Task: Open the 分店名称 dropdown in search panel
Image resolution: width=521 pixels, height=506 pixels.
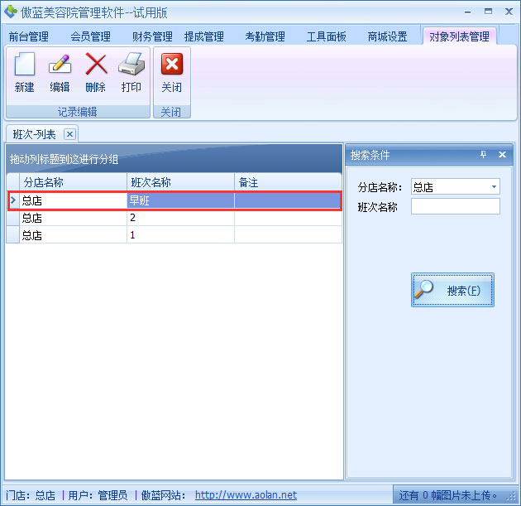Action: [x=495, y=187]
